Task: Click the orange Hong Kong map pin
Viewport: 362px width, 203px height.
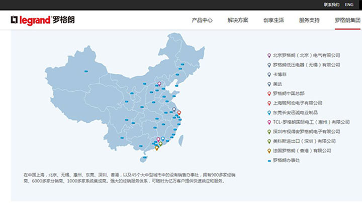Action: (157, 147)
